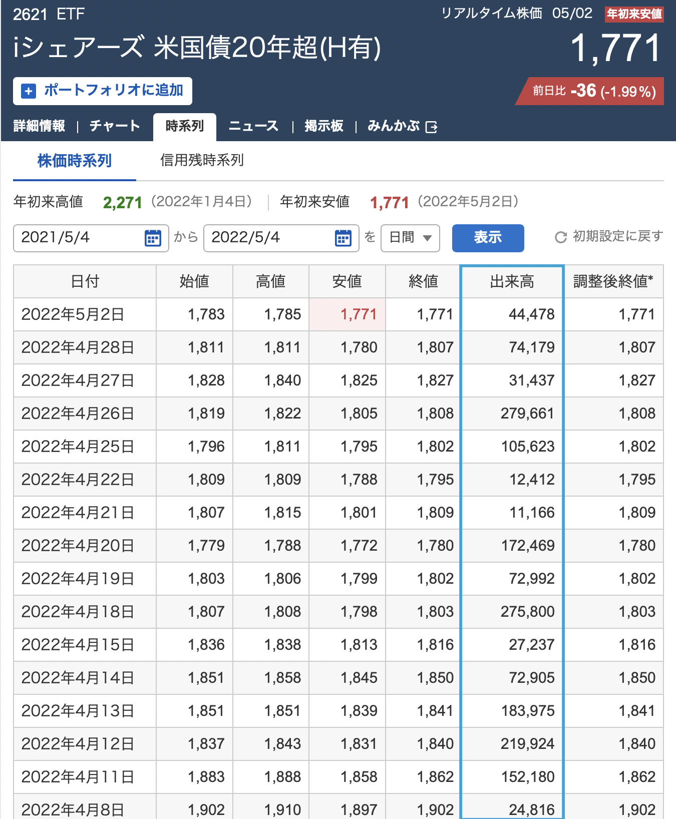
Task: Click volume value 275,800
Action: pos(528,612)
